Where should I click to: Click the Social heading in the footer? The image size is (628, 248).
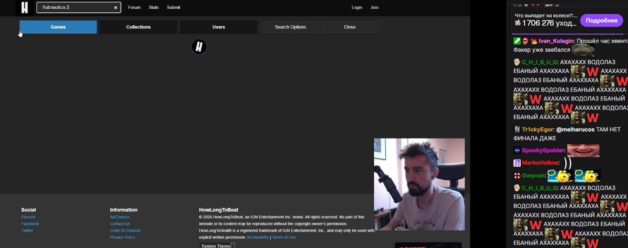click(x=29, y=210)
